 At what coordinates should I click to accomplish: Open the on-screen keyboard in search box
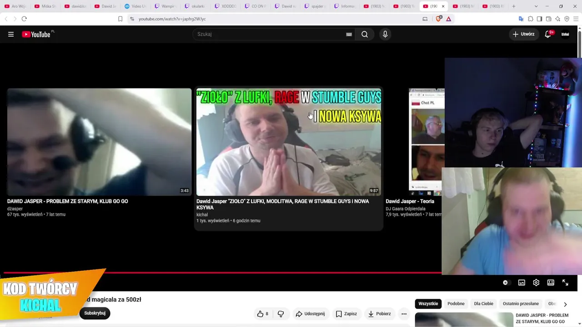349,34
